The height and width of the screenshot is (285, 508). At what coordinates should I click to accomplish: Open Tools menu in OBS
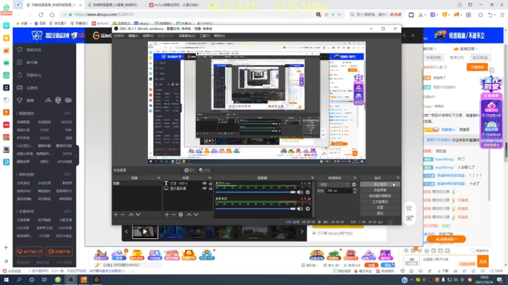(204, 36)
